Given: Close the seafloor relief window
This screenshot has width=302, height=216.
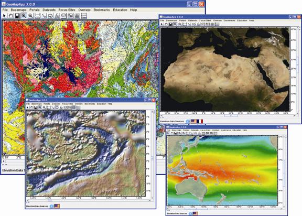Looking at the screenshot, I should [153, 100].
